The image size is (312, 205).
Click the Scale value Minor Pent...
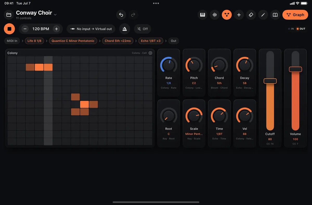point(194,134)
